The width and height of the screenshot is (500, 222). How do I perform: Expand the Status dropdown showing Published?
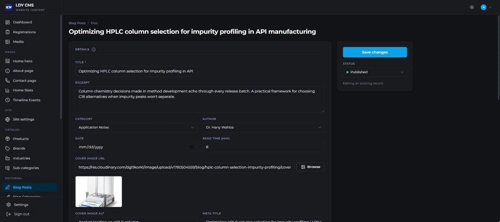[x=375, y=72]
